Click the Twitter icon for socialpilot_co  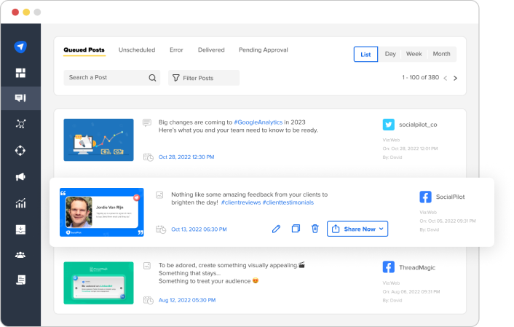[389, 125]
